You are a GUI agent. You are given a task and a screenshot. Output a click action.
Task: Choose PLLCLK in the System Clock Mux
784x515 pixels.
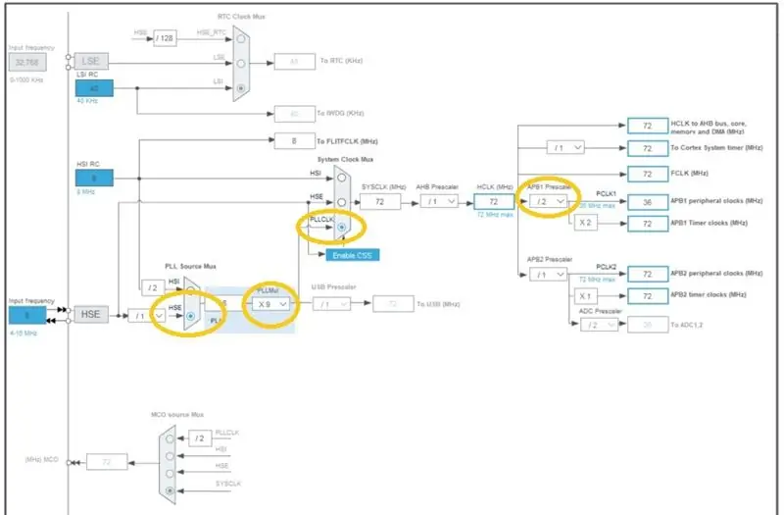pyautogui.click(x=341, y=227)
